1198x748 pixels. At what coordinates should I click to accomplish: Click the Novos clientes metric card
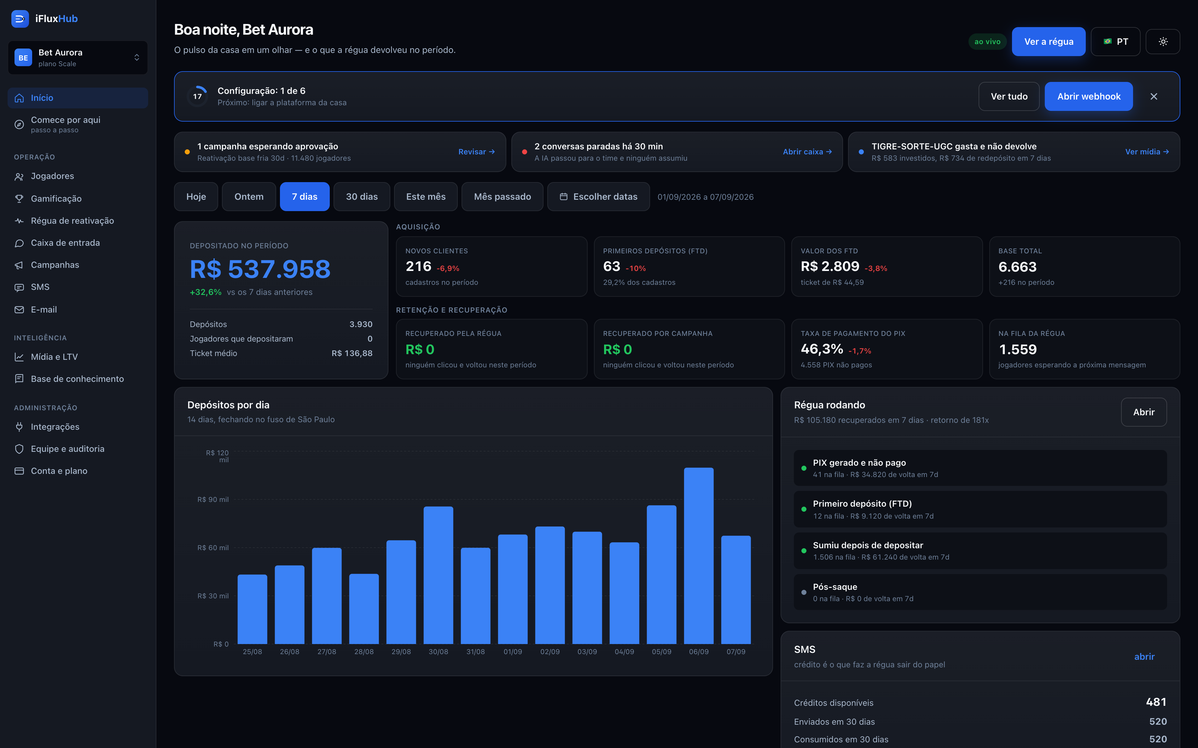click(x=491, y=267)
